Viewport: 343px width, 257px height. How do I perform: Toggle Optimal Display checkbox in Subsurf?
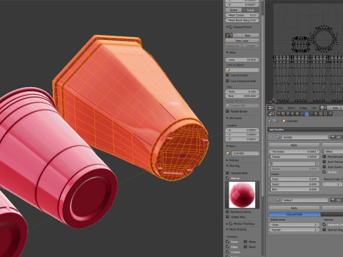324,230
